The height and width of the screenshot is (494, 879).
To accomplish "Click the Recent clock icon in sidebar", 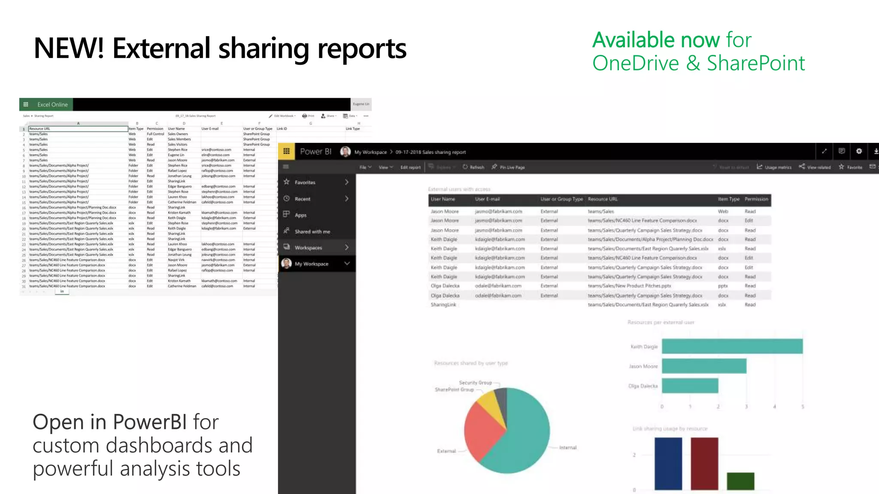I will pos(286,199).
